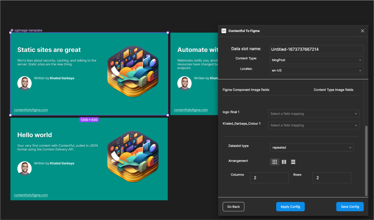Select the grid arrangement icon

pyautogui.click(x=274, y=162)
